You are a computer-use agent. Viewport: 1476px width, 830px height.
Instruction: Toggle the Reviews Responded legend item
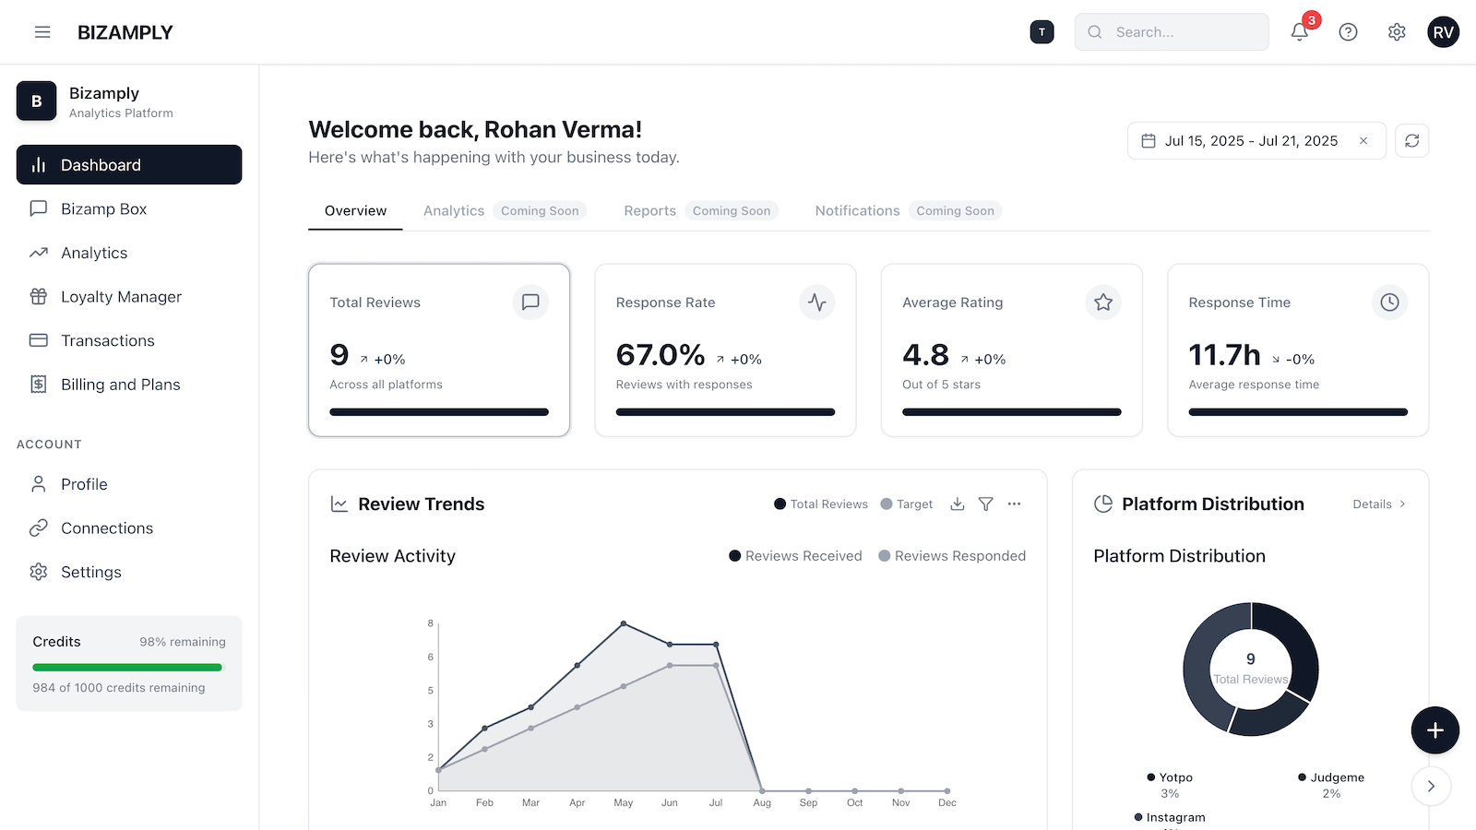pyautogui.click(x=952, y=556)
